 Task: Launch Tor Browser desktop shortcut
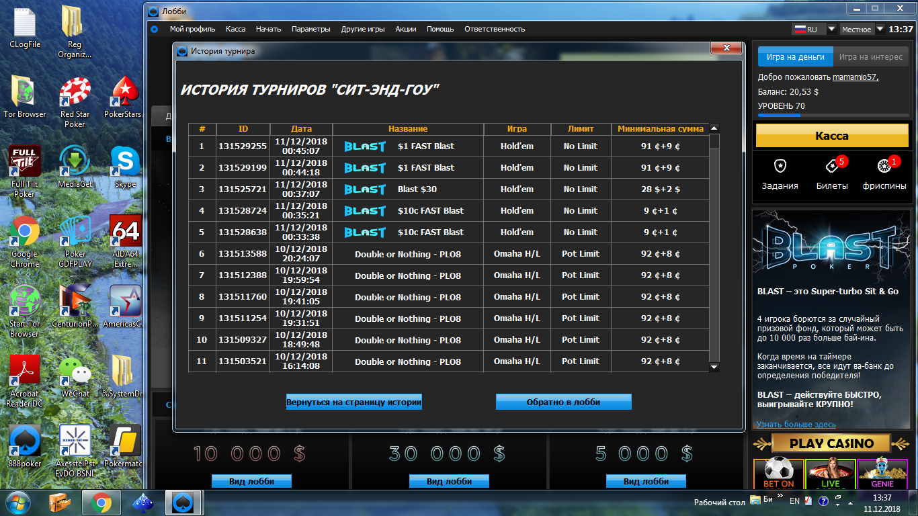[x=25, y=97]
